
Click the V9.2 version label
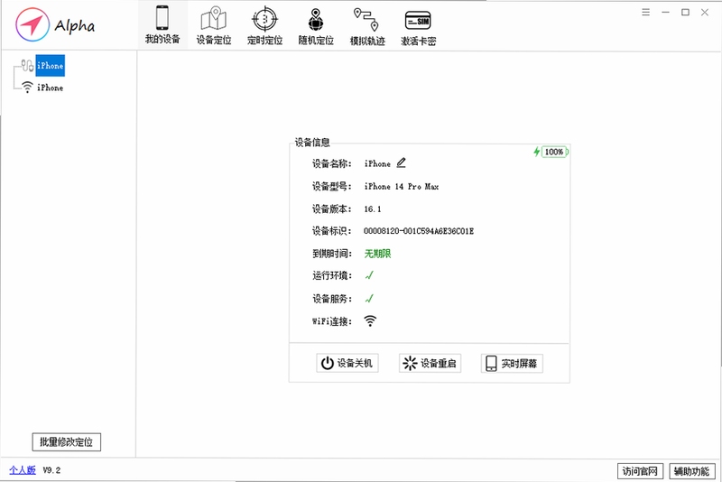coord(51,470)
